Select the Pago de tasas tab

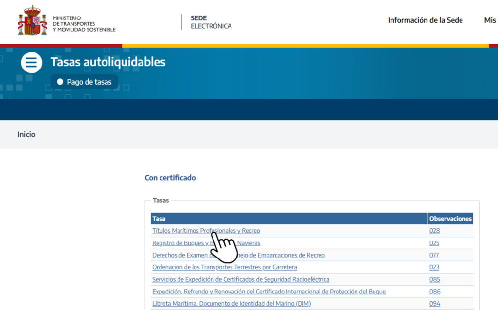84,82
